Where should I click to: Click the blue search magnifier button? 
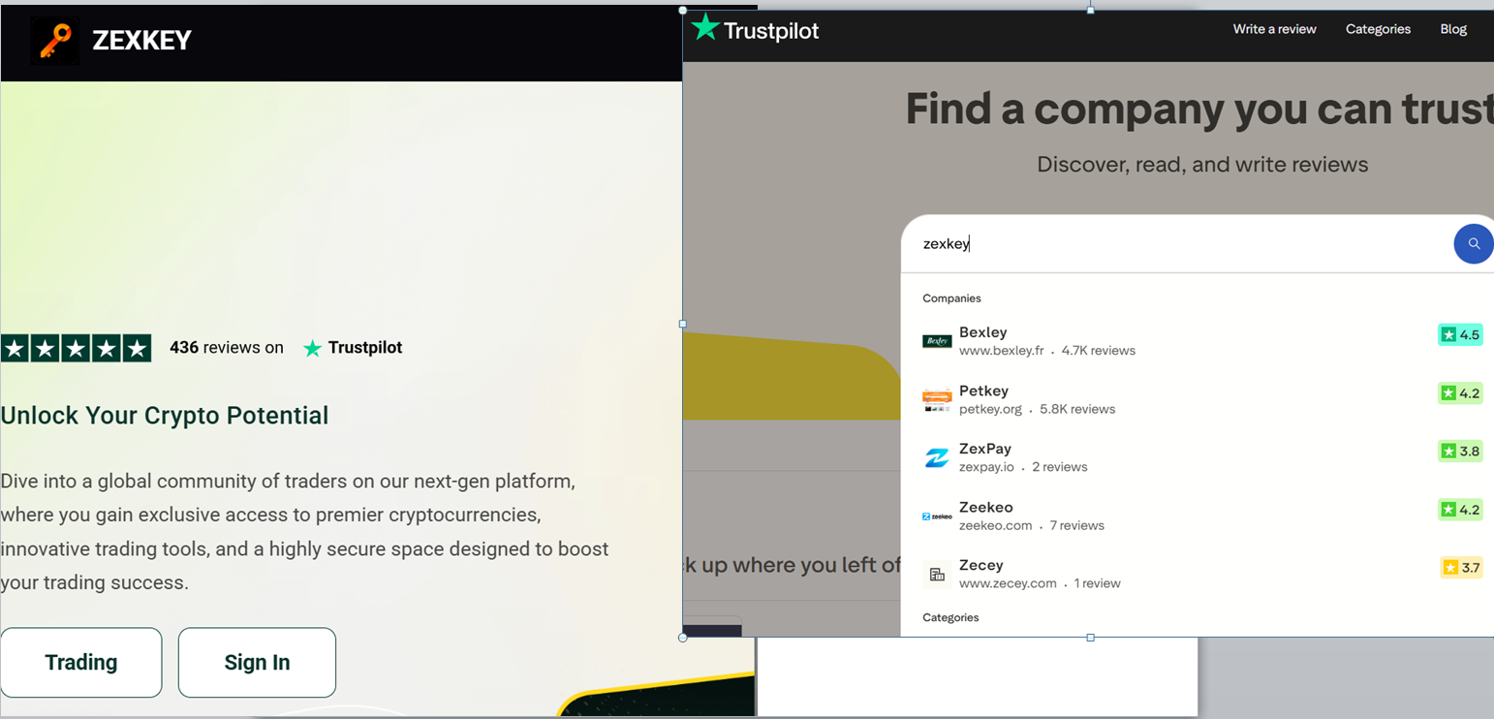click(1473, 244)
